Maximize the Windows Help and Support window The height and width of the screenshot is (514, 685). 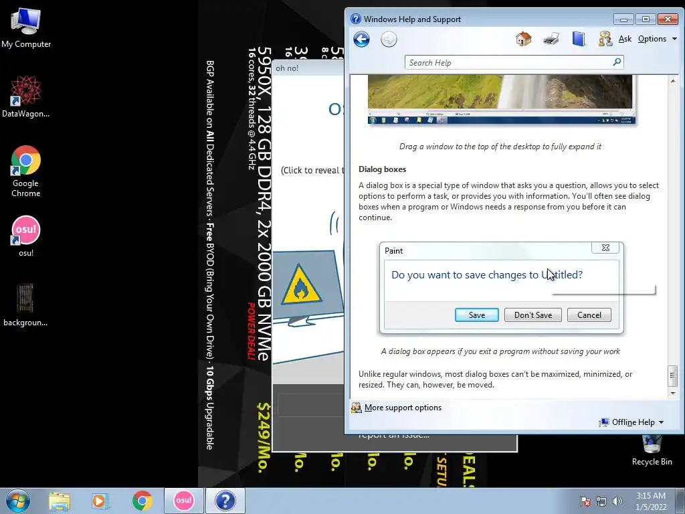[x=646, y=19]
